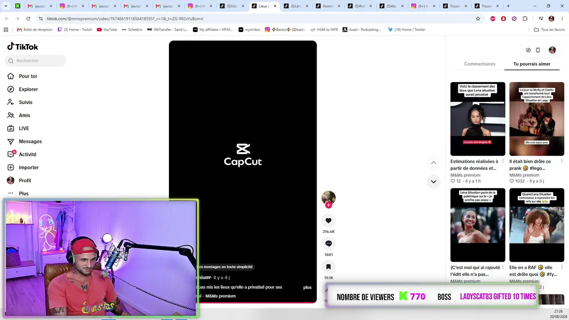Reload the page
Image resolution: width=569 pixels, height=320 pixels.
[x=28, y=19]
